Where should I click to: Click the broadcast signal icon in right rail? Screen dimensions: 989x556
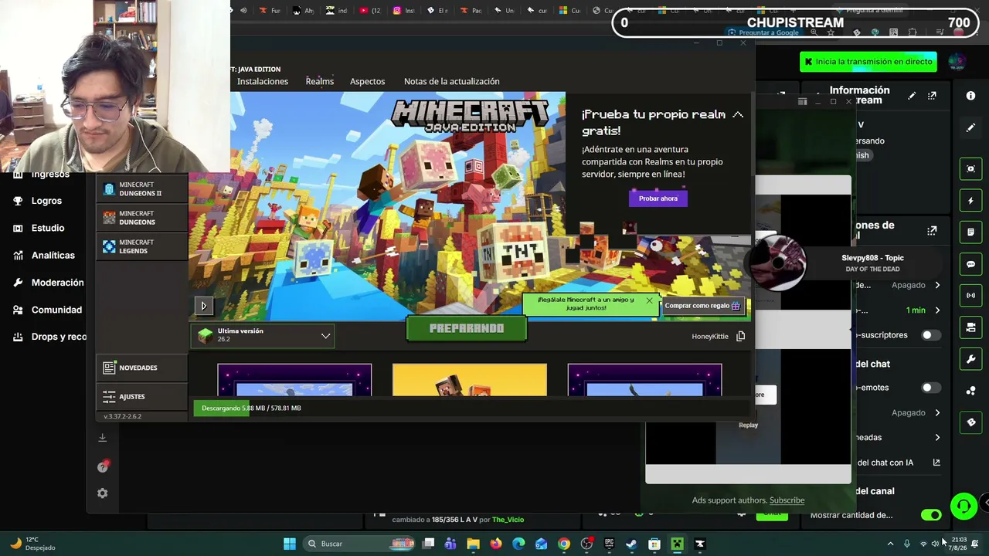(971, 296)
